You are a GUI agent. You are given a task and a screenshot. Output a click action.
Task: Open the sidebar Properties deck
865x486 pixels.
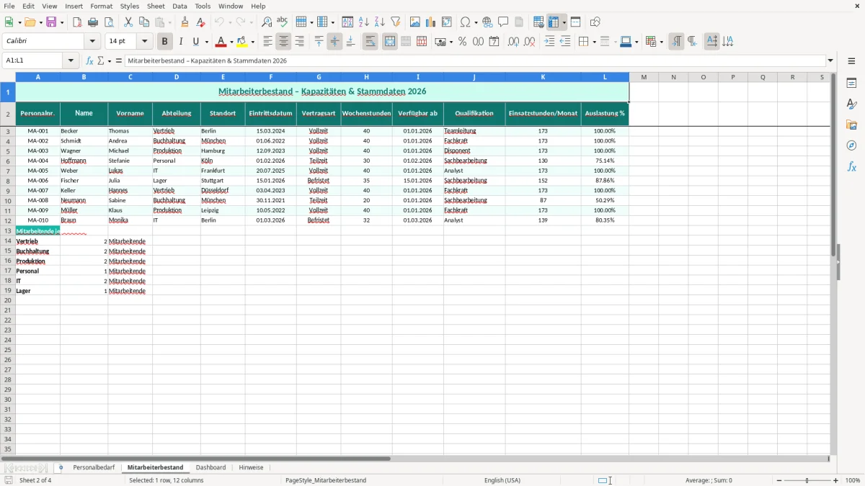point(851,84)
